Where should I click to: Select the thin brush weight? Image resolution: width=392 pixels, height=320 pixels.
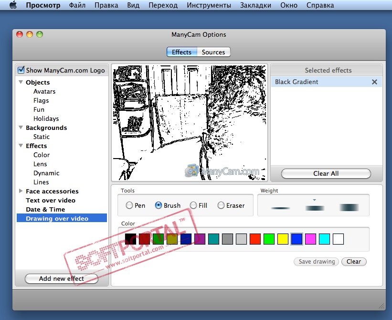[x=280, y=208]
